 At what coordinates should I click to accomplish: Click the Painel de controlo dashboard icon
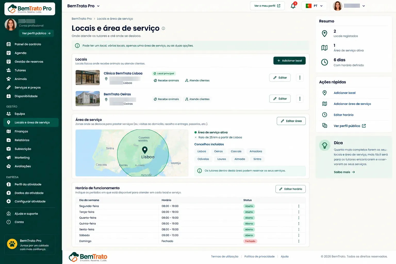click(9, 44)
